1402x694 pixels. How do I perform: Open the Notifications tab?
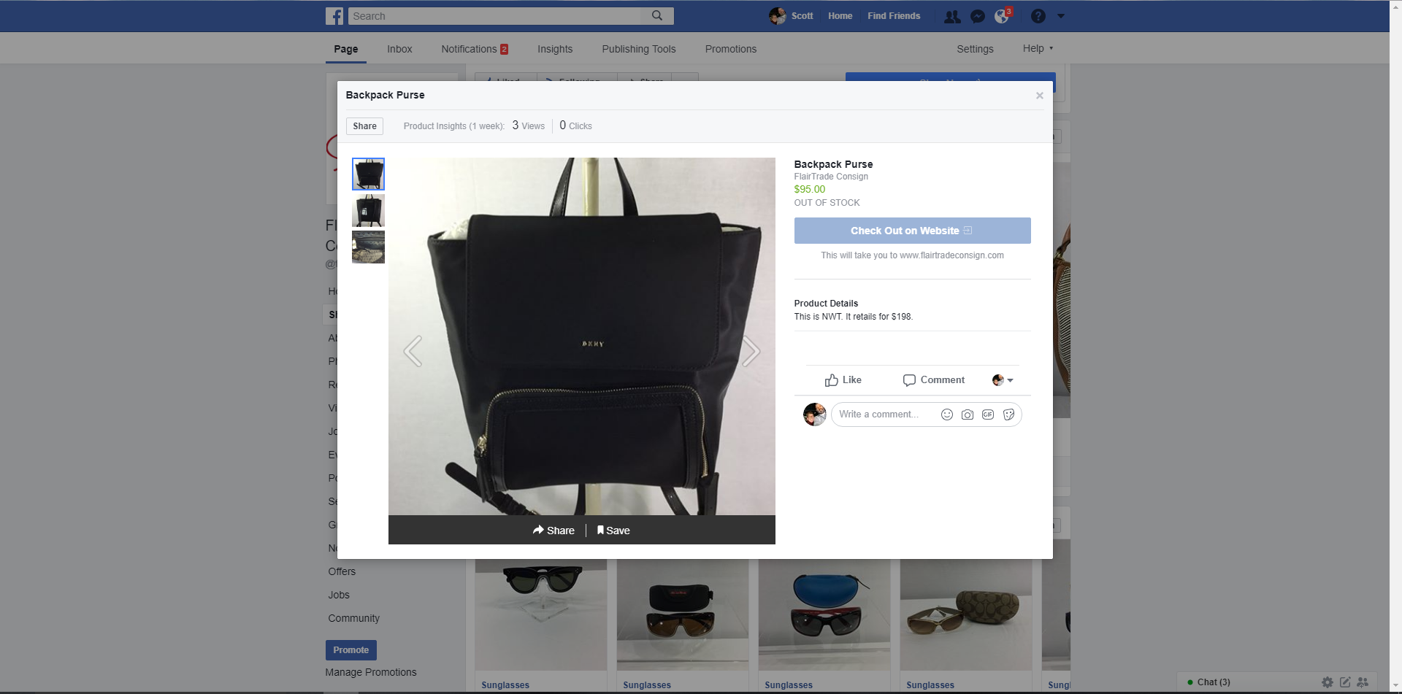[475, 49]
